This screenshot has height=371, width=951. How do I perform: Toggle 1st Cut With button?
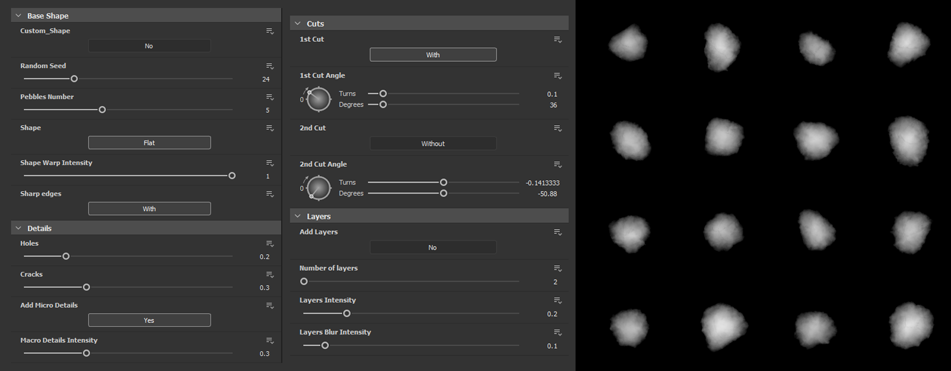click(433, 55)
